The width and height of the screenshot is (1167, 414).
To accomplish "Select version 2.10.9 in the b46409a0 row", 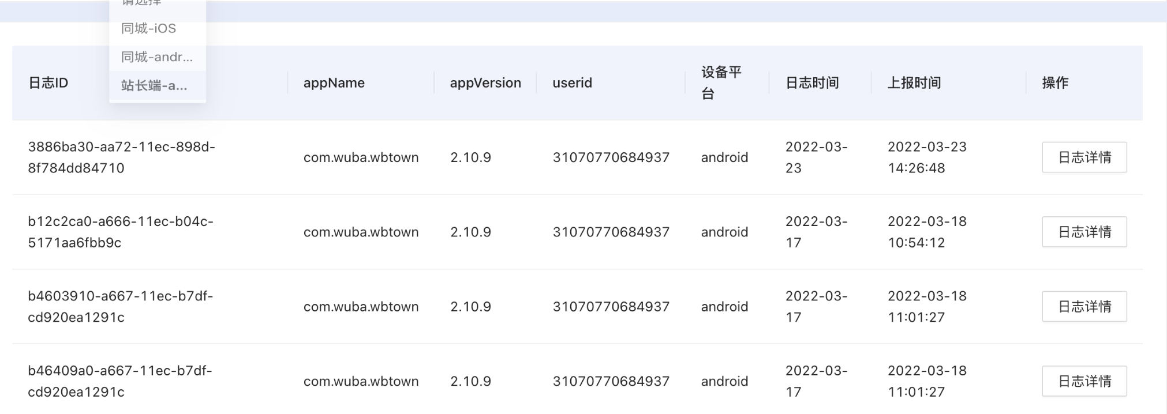I will [470, 381].
